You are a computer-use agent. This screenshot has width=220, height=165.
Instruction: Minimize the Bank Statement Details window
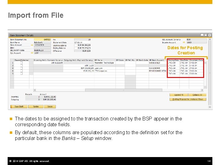point(202,35)
